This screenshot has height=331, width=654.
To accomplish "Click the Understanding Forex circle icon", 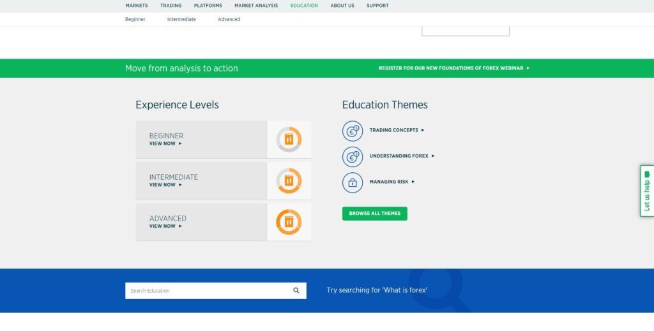I will [x=352, y=156].
